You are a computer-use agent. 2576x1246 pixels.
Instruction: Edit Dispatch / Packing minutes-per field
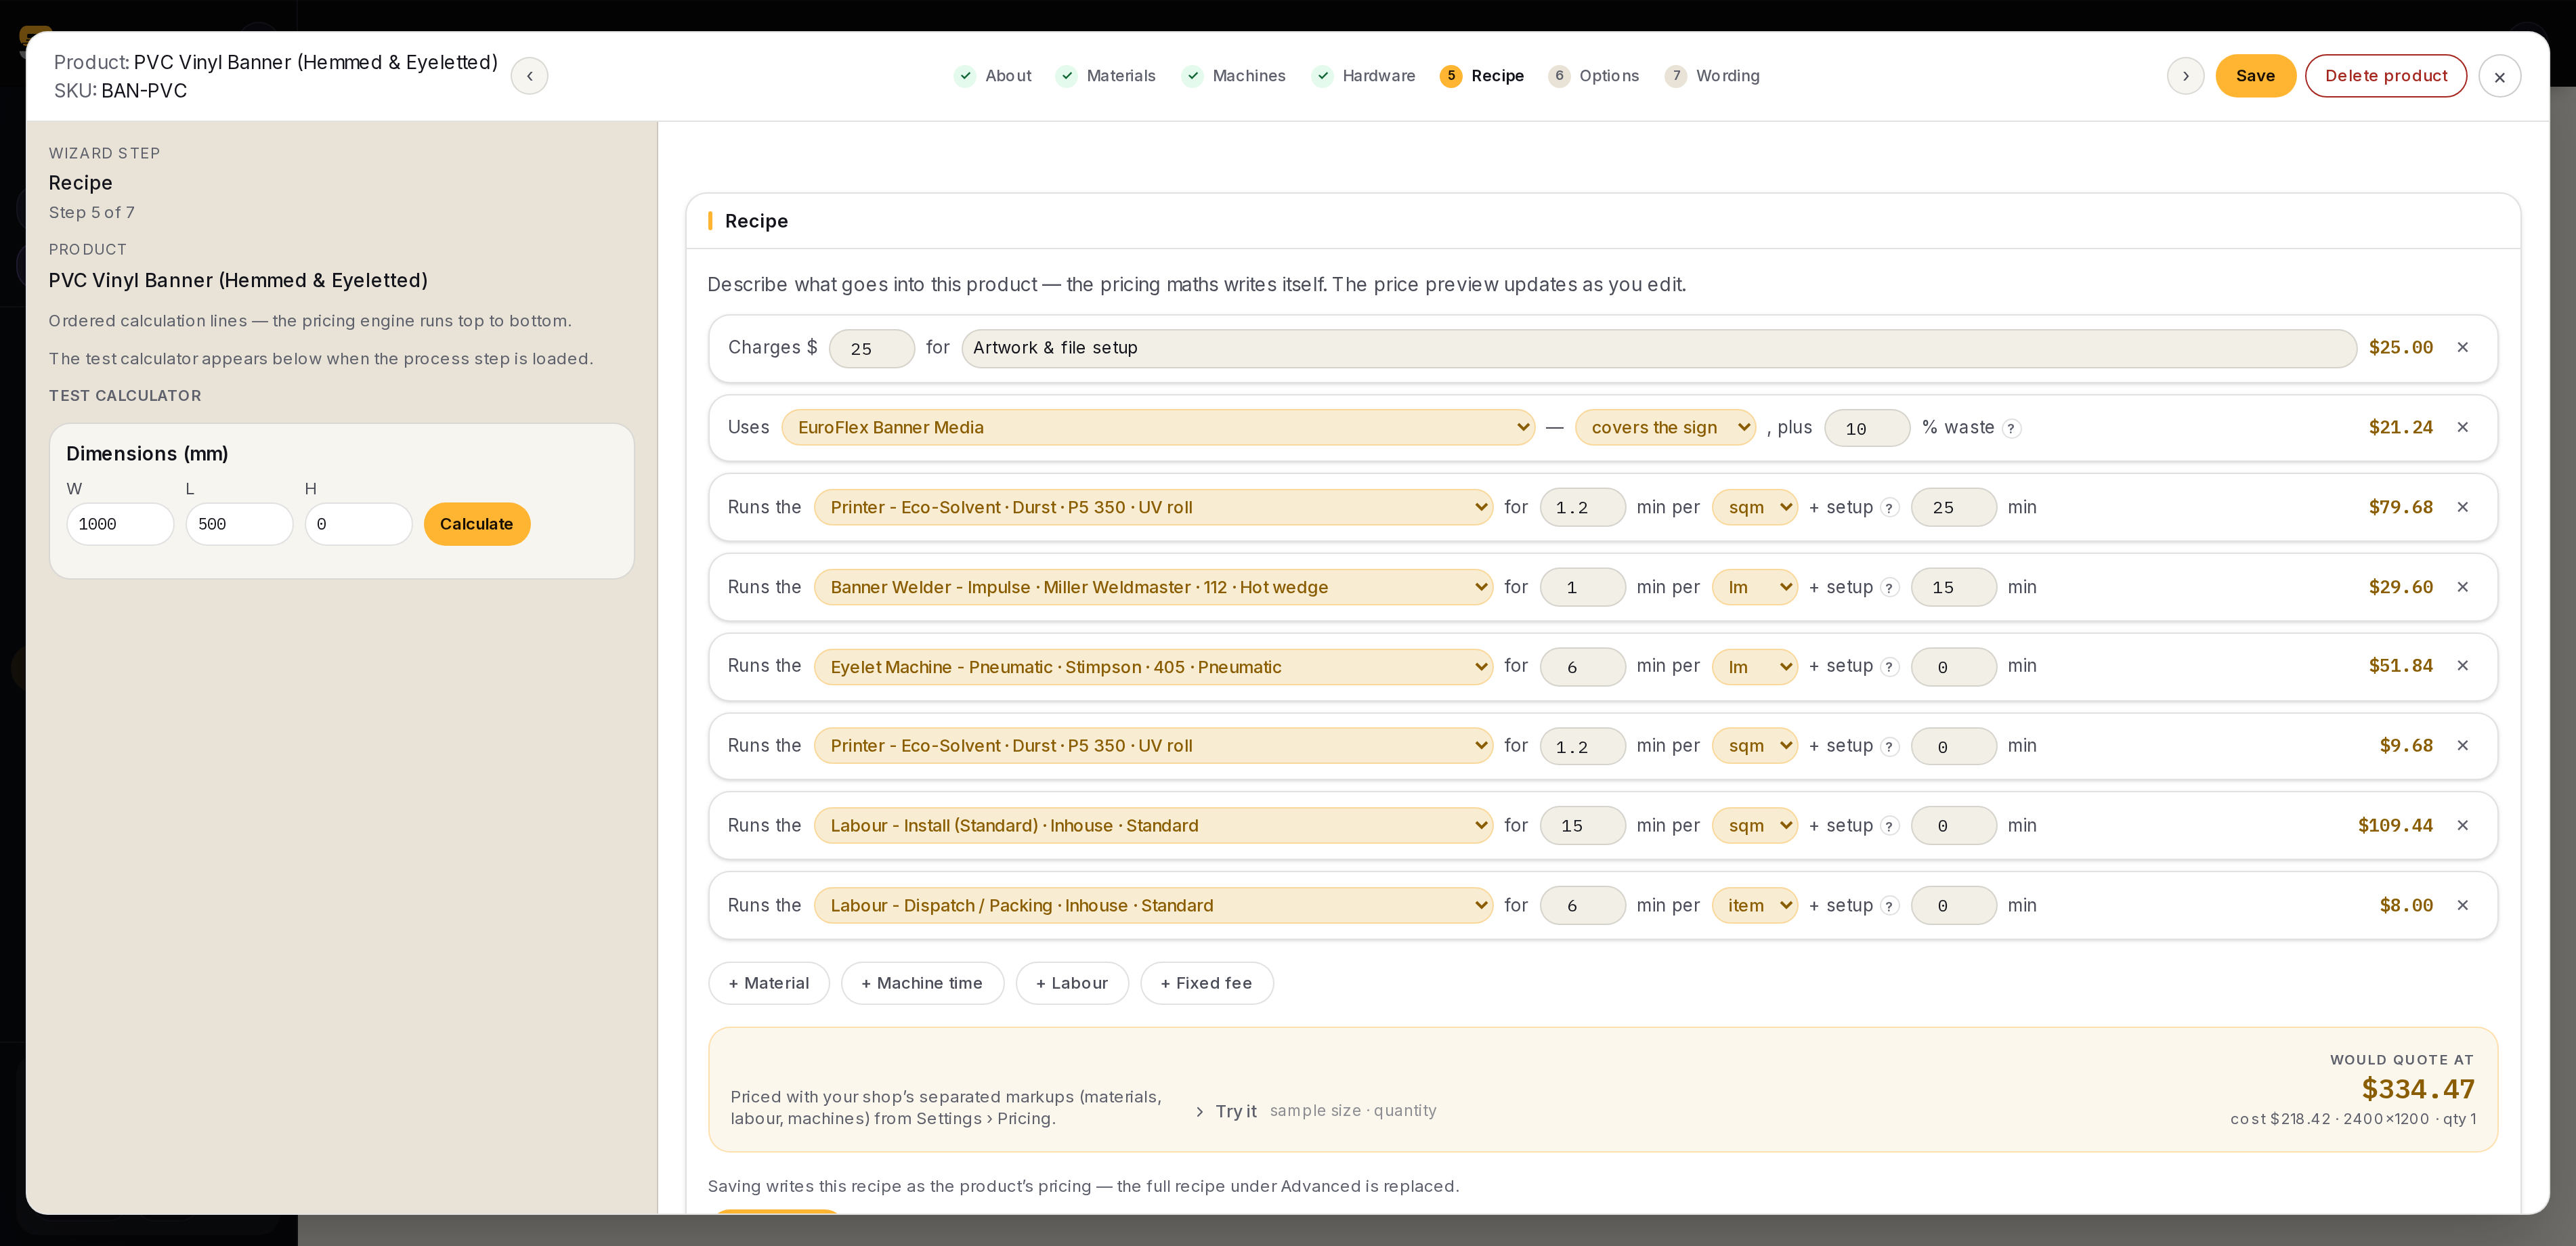click(x=1582, y=906)
